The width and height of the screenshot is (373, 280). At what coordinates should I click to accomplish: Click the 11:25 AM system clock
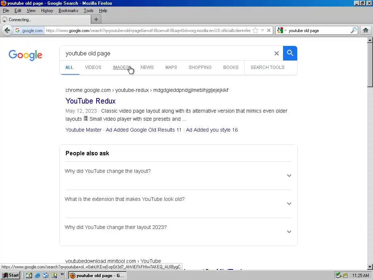[x=360, y=276]
